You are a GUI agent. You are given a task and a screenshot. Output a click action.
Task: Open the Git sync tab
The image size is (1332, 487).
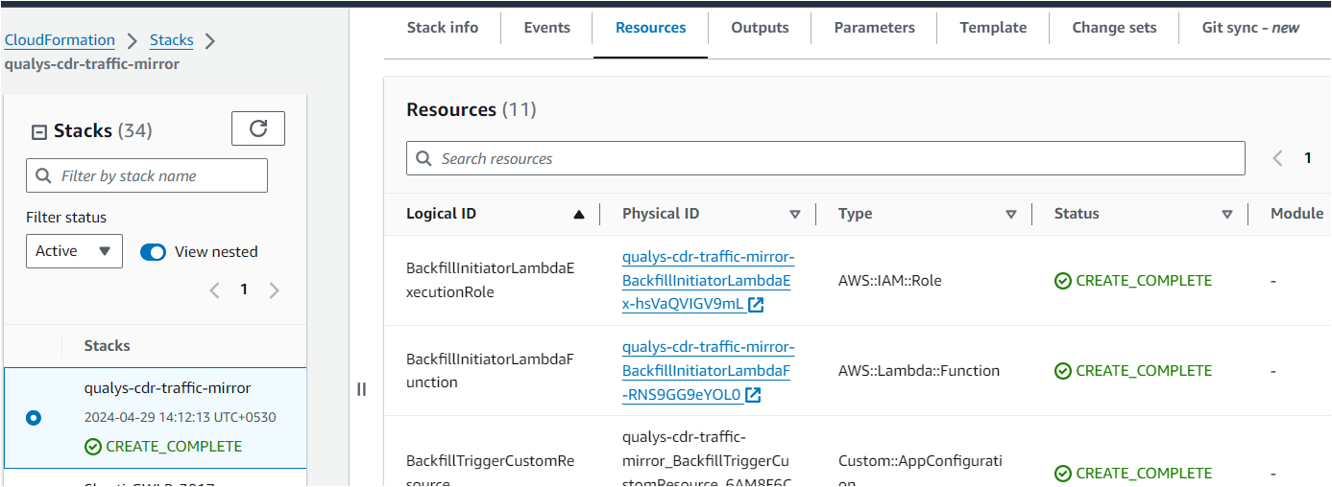point(1250,28)
